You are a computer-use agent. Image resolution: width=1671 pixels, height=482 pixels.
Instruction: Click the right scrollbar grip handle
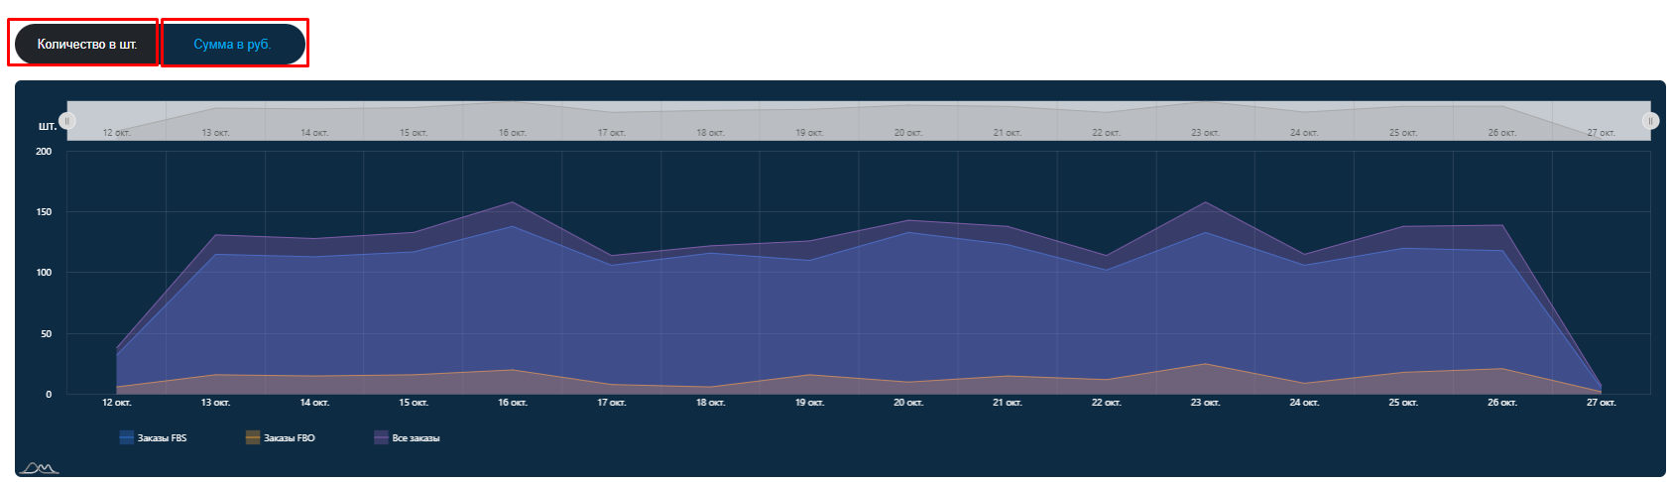tap(1650, 121)
